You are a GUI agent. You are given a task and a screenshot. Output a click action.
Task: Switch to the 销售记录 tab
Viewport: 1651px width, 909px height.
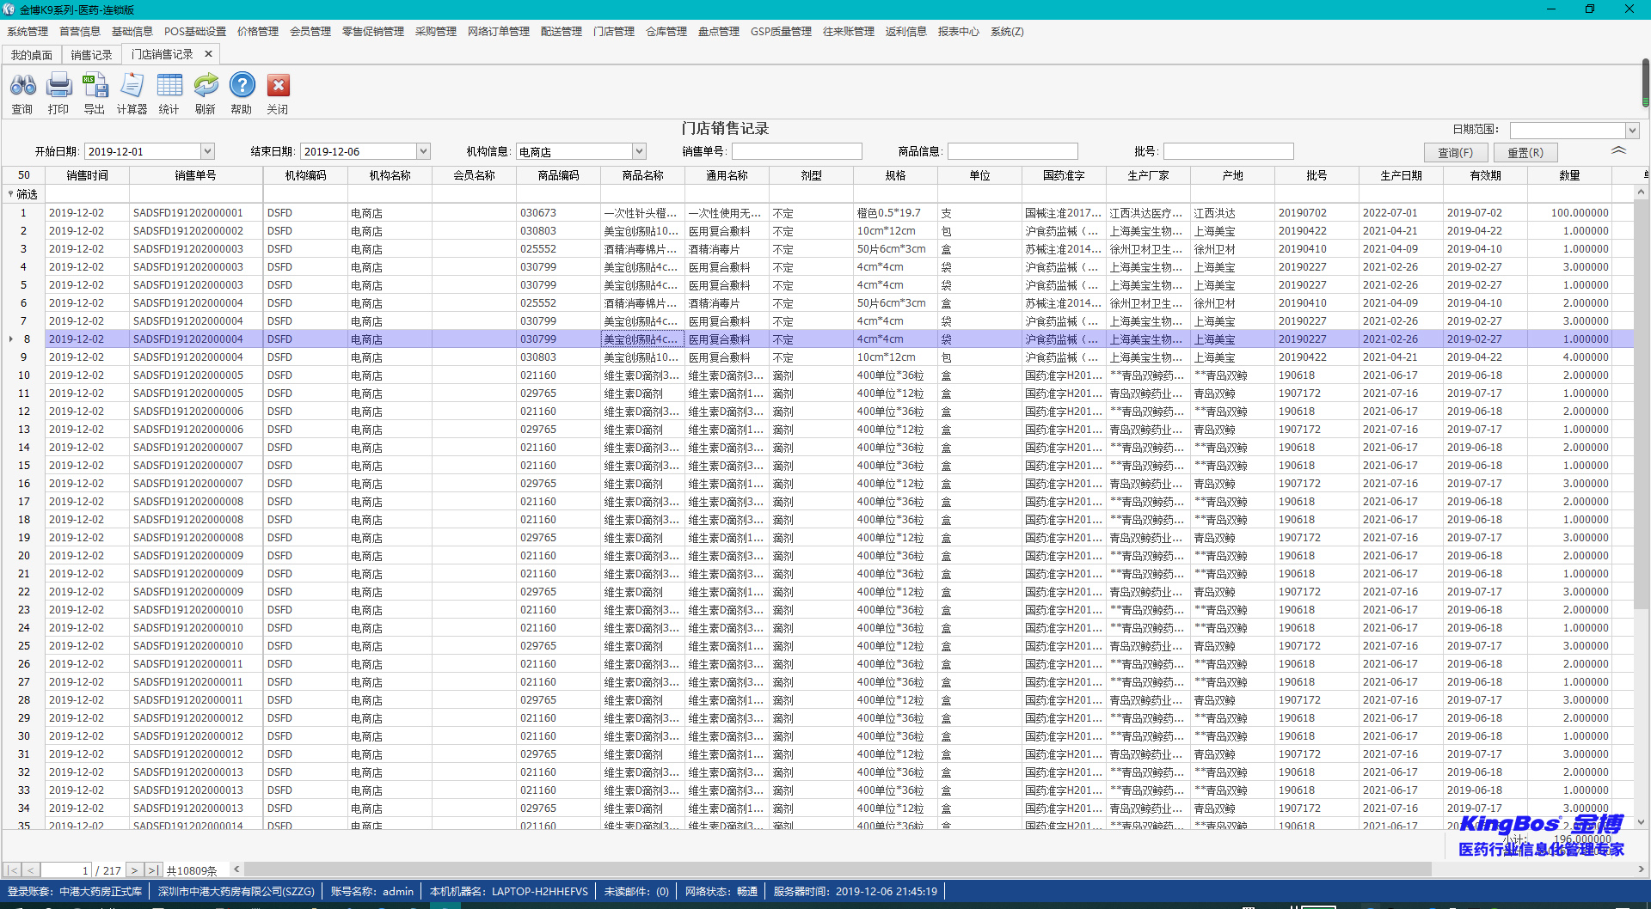pyautogui.click(x=91, y=55)
